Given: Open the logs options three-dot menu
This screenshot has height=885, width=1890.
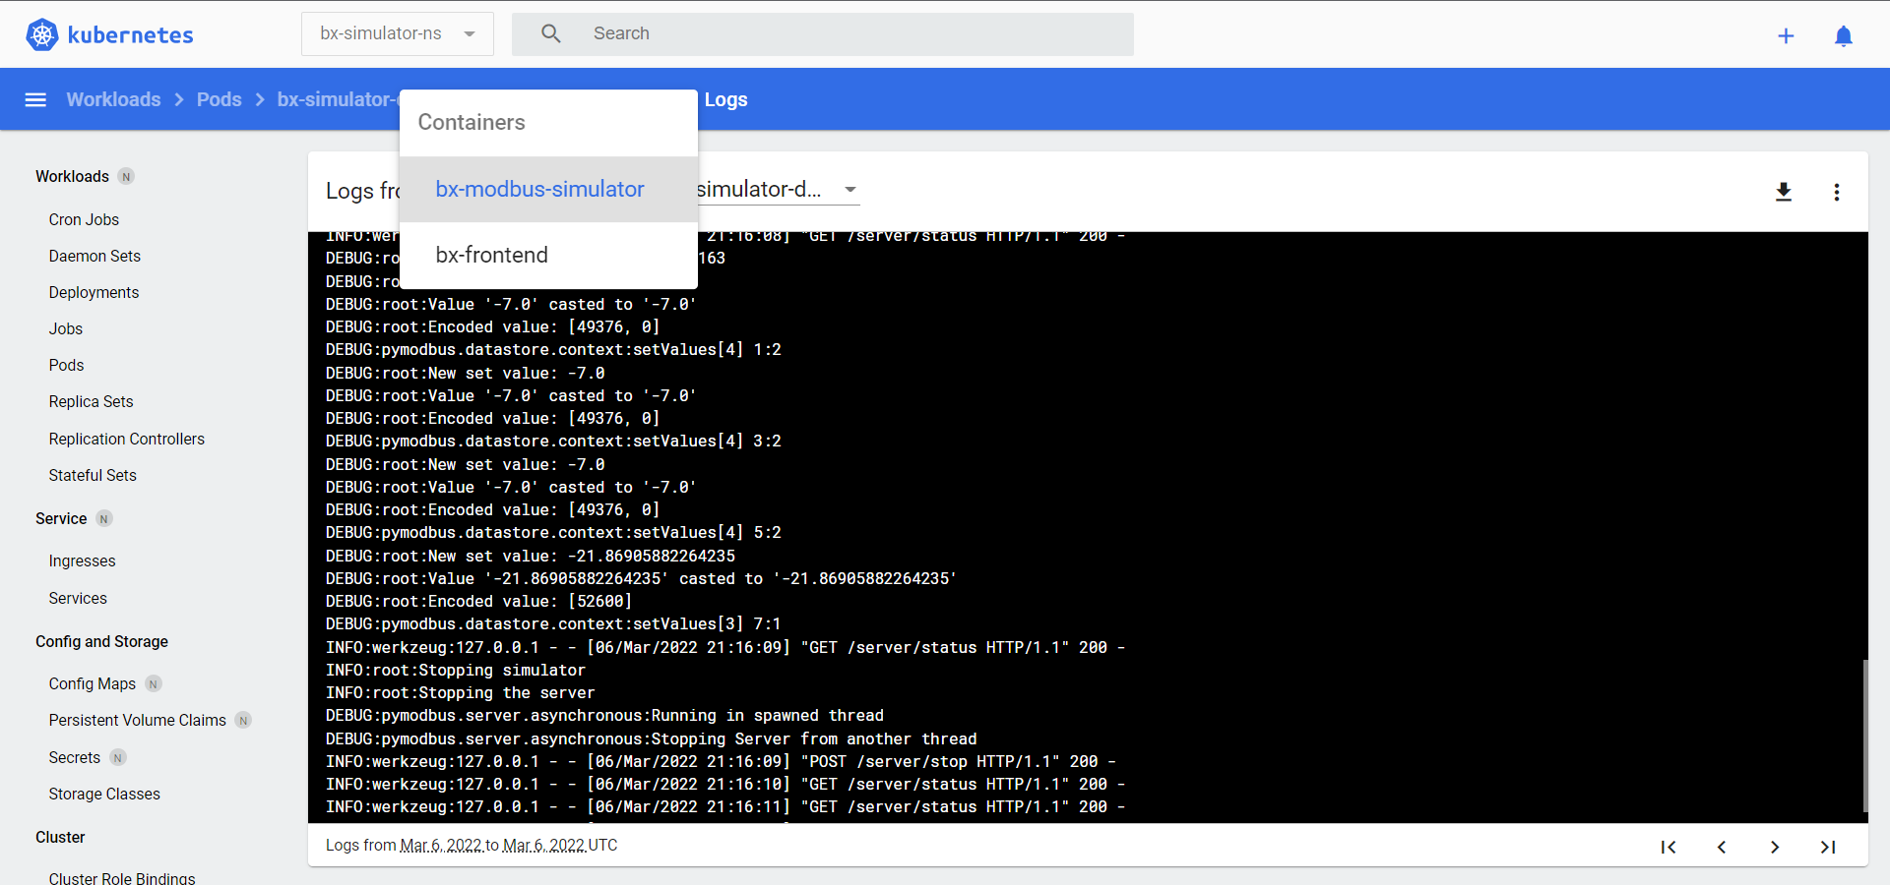Looking at the screenshot, I should [x=1837, y=193].
